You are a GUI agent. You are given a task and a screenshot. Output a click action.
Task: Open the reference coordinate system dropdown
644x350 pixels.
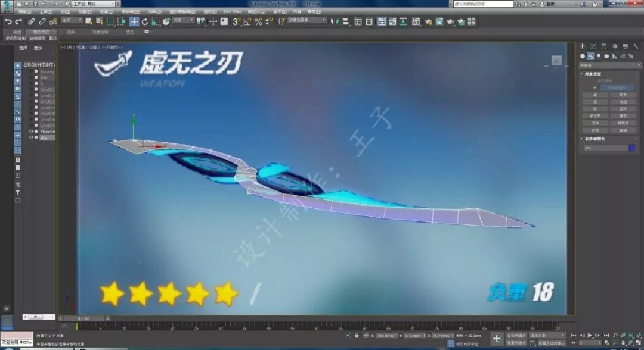pos(183,20)
